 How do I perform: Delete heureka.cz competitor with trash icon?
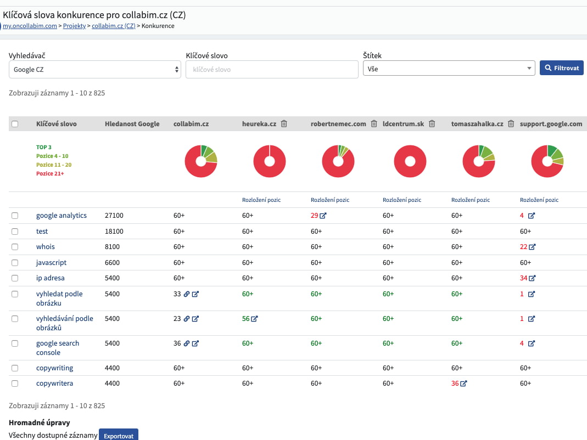pos(284,123)
